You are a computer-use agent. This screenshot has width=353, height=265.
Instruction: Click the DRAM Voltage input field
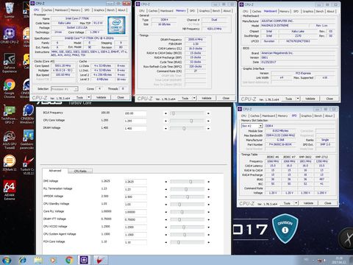pyautogui.click(x=135, y=128)
